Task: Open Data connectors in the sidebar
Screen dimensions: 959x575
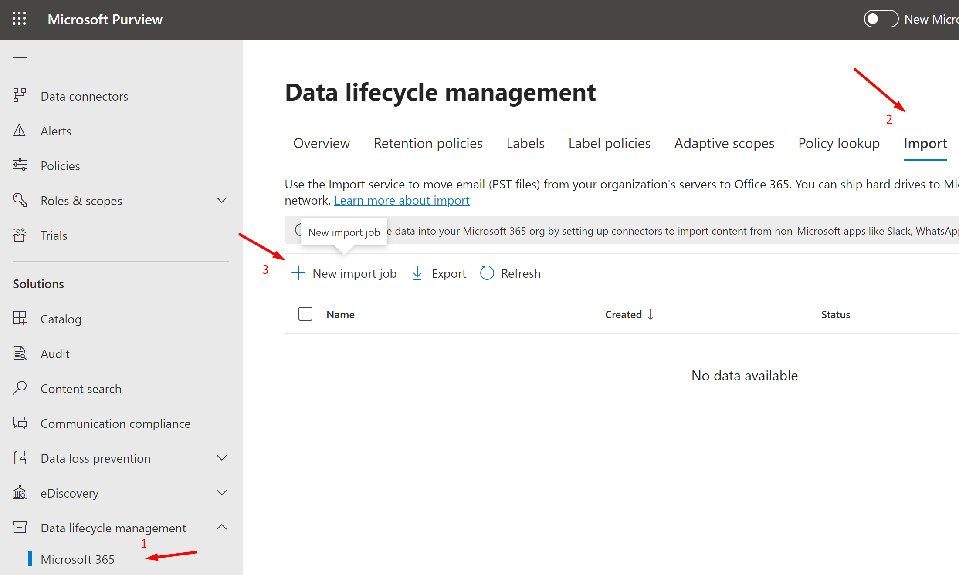Action: 84,96
